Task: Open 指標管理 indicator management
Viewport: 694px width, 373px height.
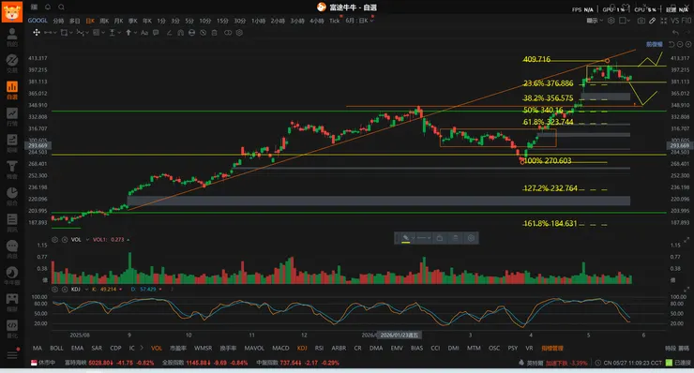Action: [552, 349]
